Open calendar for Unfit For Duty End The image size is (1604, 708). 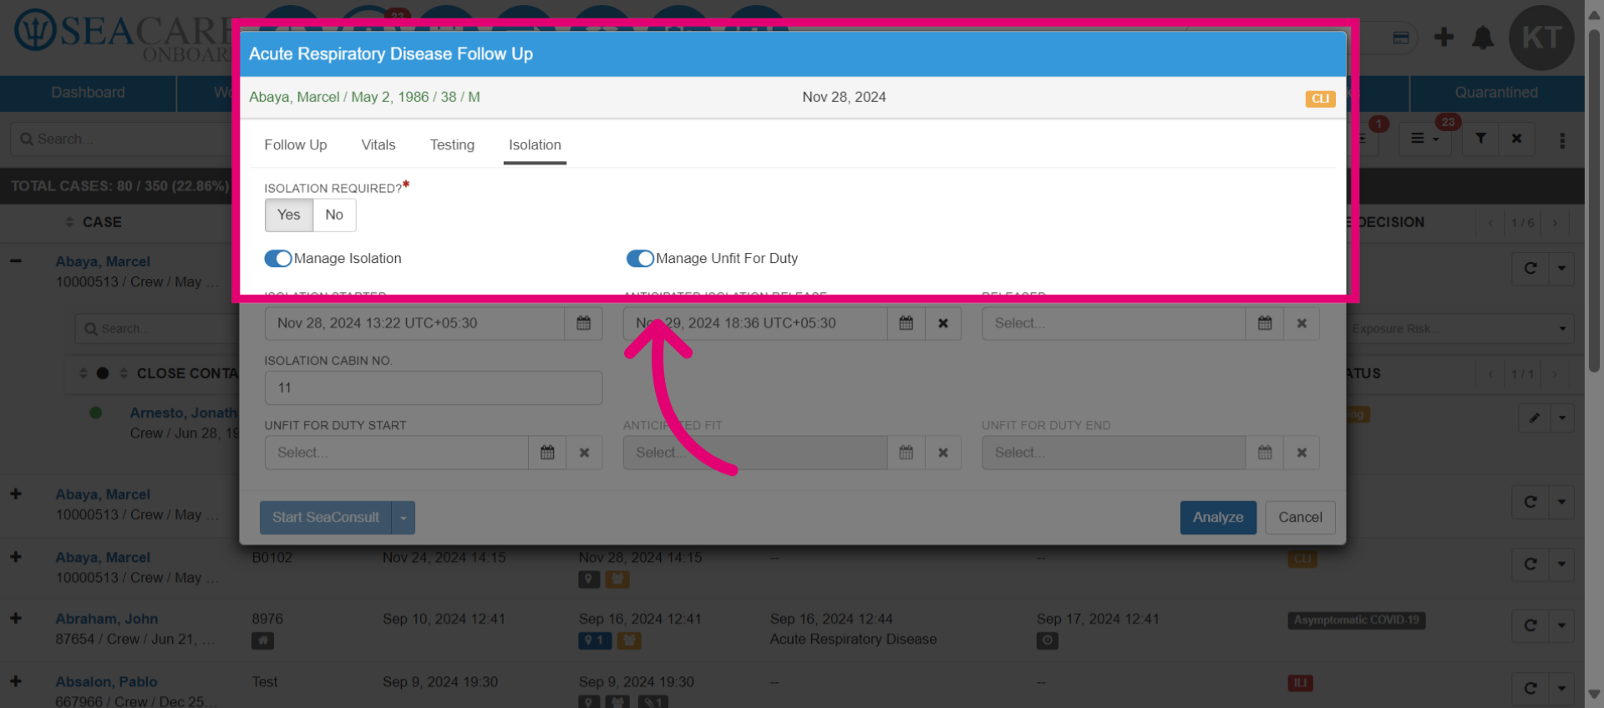pos(1265,453)
